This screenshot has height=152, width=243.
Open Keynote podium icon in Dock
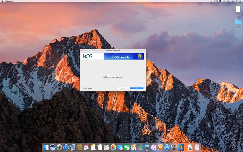(x=147, y=147)
